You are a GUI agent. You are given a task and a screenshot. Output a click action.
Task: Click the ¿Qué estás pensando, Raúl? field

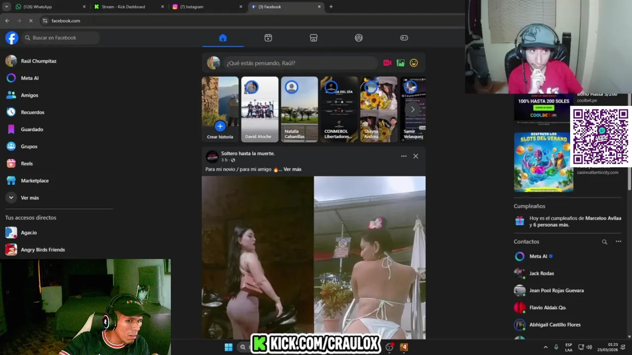(x=300, y=63)
